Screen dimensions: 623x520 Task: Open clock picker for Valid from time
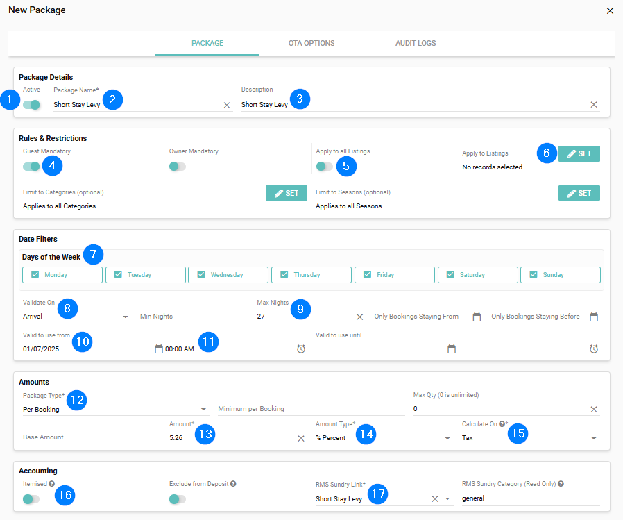point(300,349)
